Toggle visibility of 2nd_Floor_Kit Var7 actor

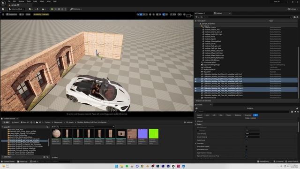pyautogui.click(x=195, y=79)
